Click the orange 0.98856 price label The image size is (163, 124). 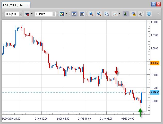(155, 63)
